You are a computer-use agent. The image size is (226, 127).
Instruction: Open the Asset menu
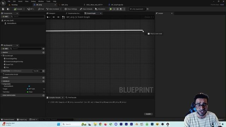pyautogui.click(x=20, y=1)
